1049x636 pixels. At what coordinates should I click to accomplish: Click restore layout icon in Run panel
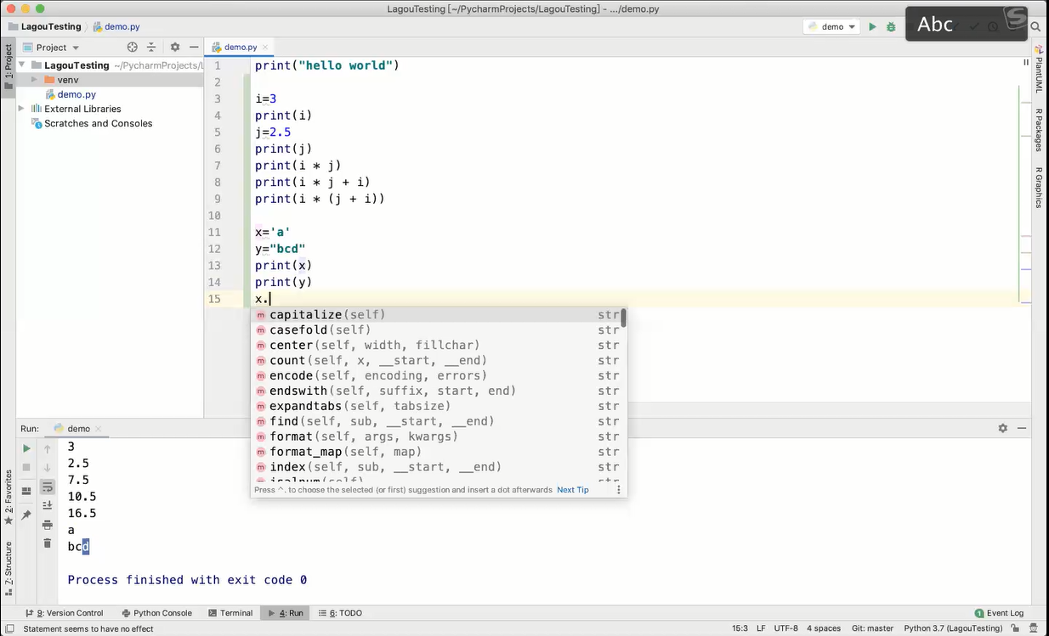tap(26, 491)
